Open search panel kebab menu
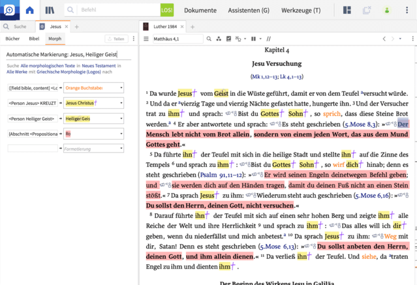The image size is (417, 285). 134,39
